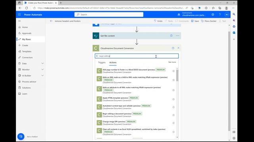Select Adds an attribute to all XML nodes action
The image size is (254, 142).
[136, 90]
